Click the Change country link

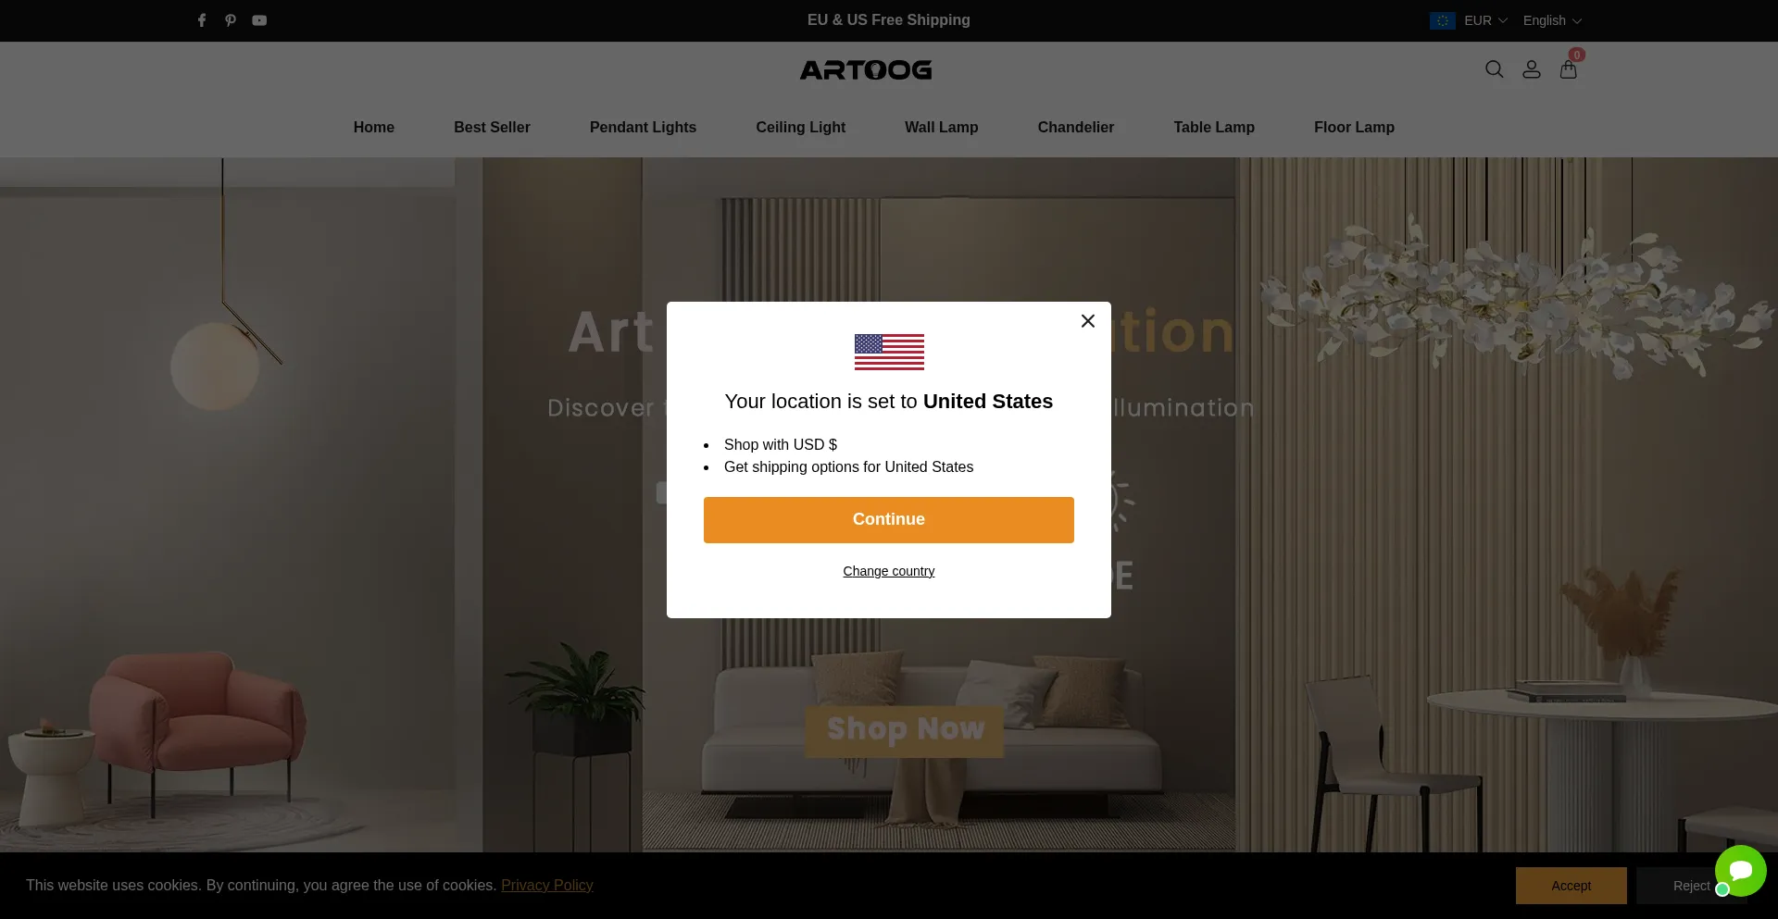coord(889,571)
